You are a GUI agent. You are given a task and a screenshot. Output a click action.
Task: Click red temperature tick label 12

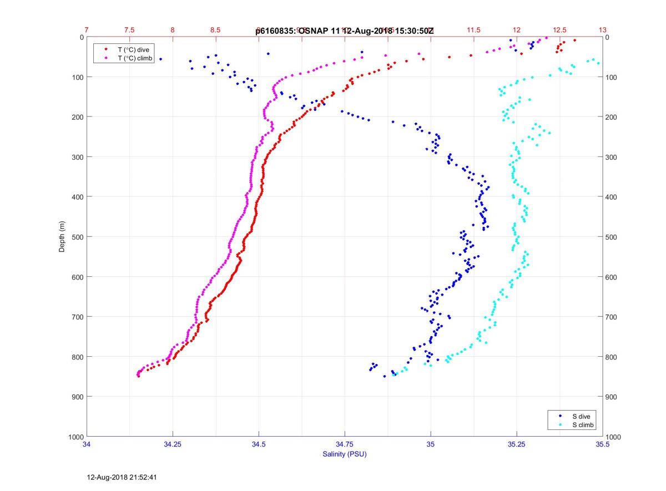517,30
